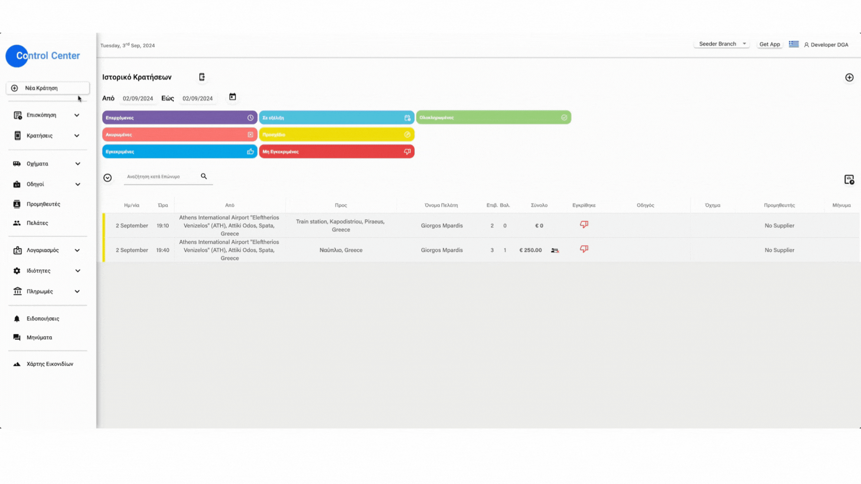Toggle the Ολοκληρωμένες green filter bar
This screenshot has height=484, width=861.
click(x=493, y=117)
